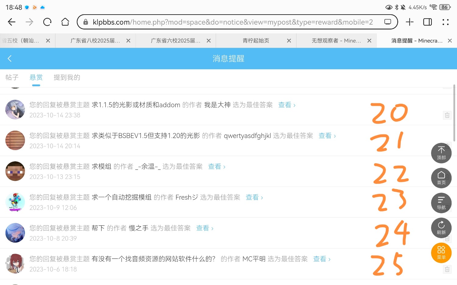Click the klpbbs.com address bar URL
This screenshot has width=457, height=285.
click(233, 22)
